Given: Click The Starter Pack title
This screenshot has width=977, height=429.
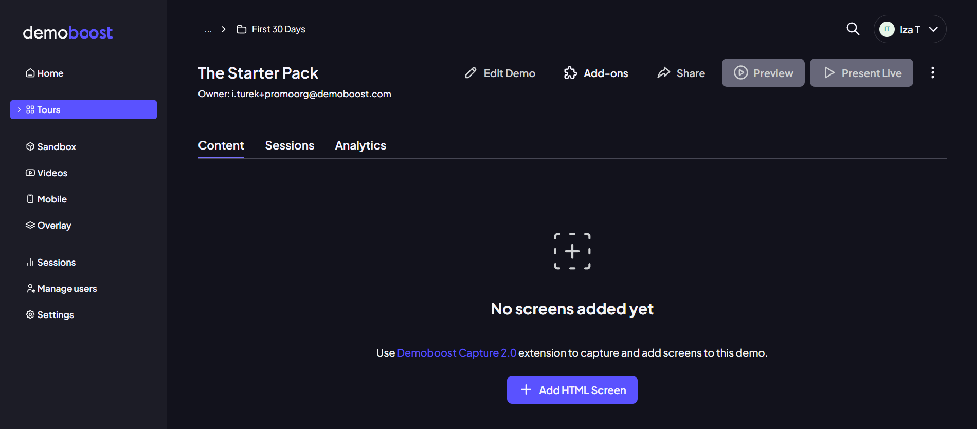Looking at the screenshot, I should click(x=258, y=73).
